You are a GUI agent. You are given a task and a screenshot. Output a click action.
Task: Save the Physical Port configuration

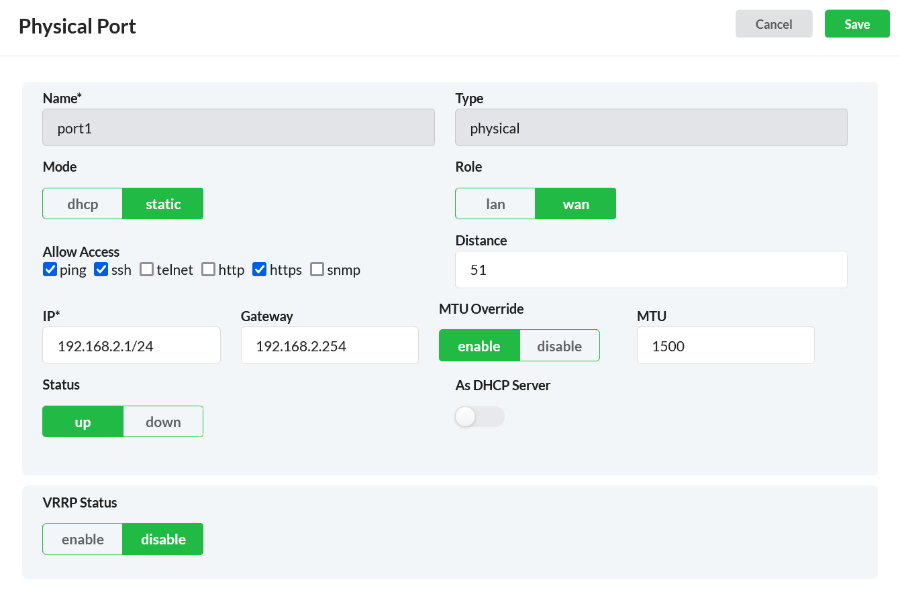pos(857,23)
